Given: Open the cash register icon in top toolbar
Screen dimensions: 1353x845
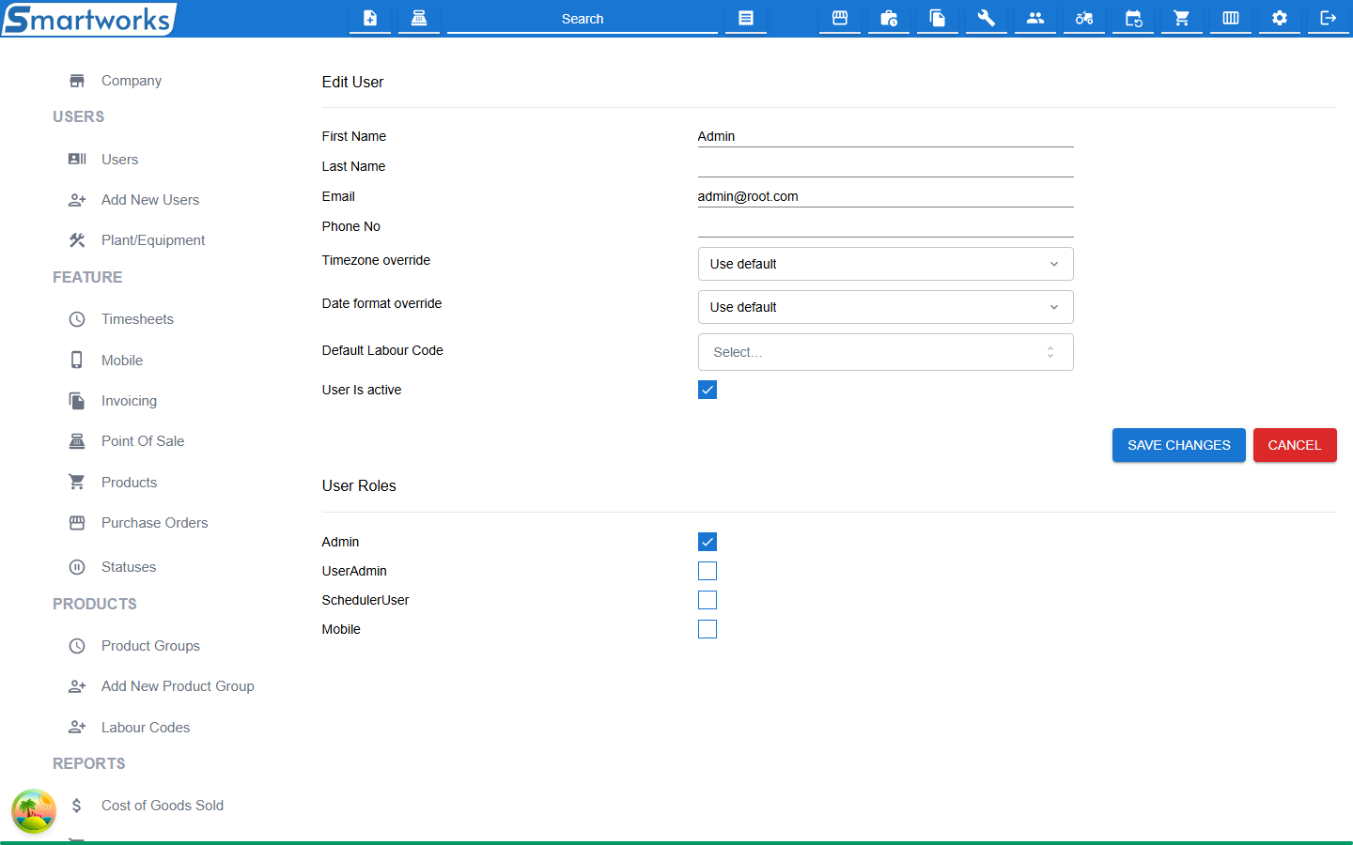Looking at the screenshot, I should (x=419, y=18).
